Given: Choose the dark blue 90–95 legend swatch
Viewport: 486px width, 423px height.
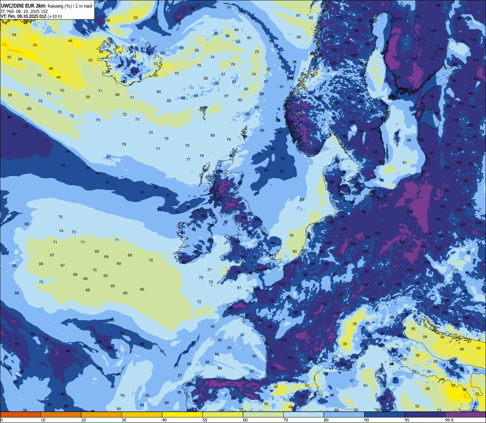Looking at the screenshot, I should tap(384, 414).
